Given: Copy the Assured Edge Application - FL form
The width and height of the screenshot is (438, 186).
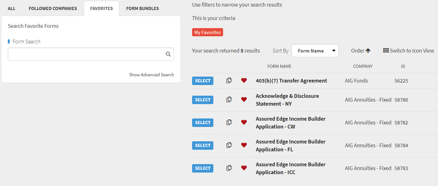Looking at the screenshot, I should coord(229,145).
